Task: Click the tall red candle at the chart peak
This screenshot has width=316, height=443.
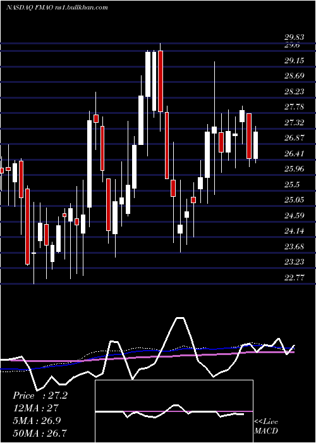Action: (161, 81)
